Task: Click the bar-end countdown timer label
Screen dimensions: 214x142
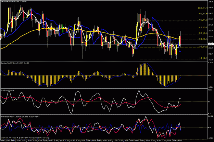Action: coord(14,1)
